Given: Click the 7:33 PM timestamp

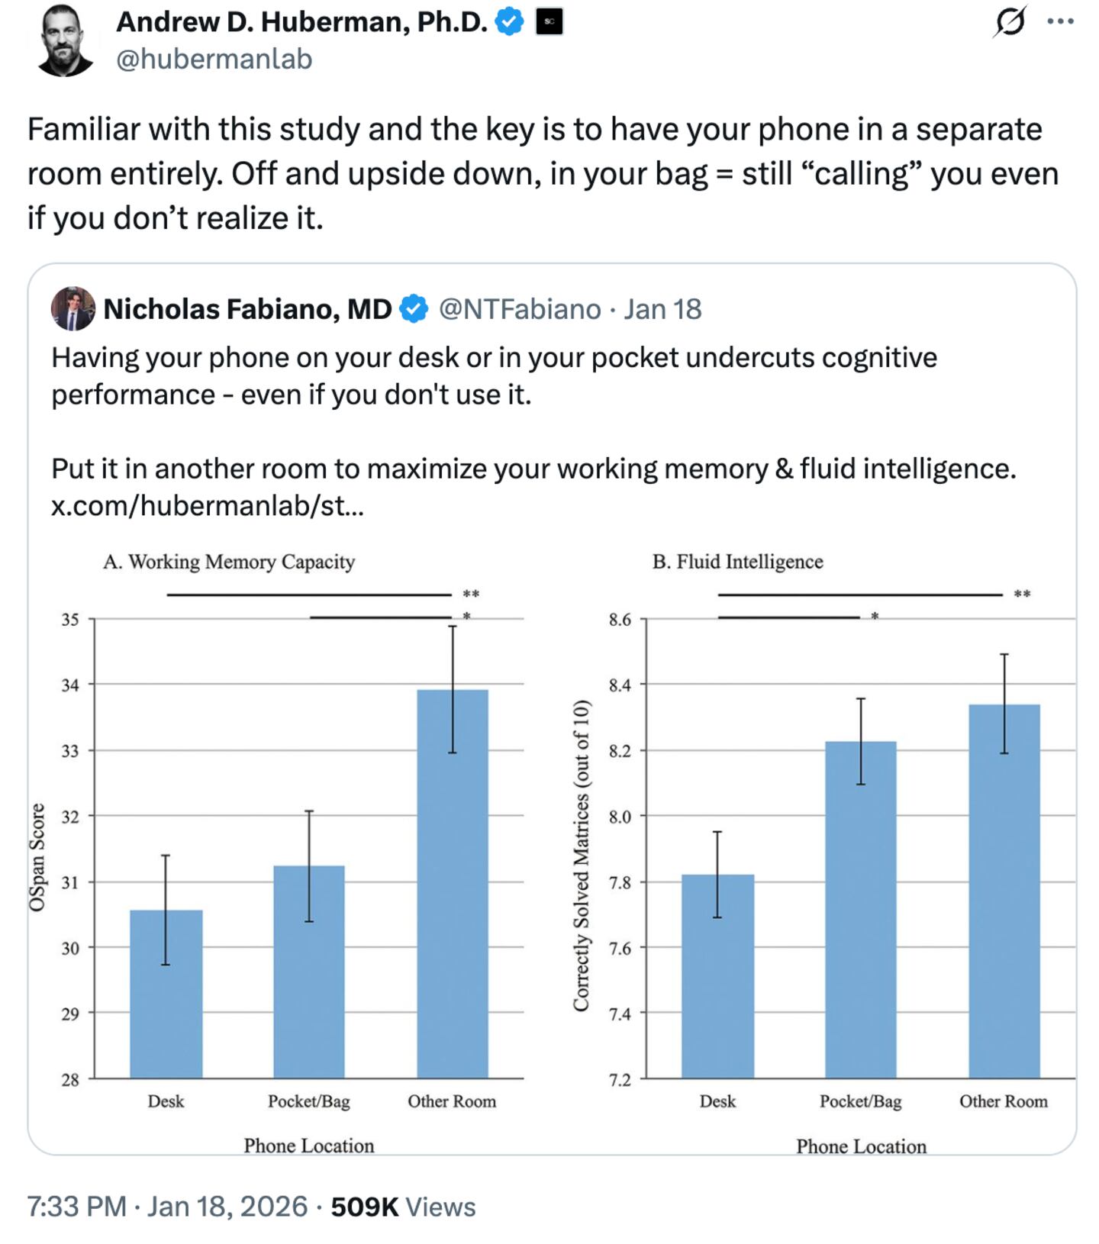Looking at the screenshot, I should (x=75, y=1207).
